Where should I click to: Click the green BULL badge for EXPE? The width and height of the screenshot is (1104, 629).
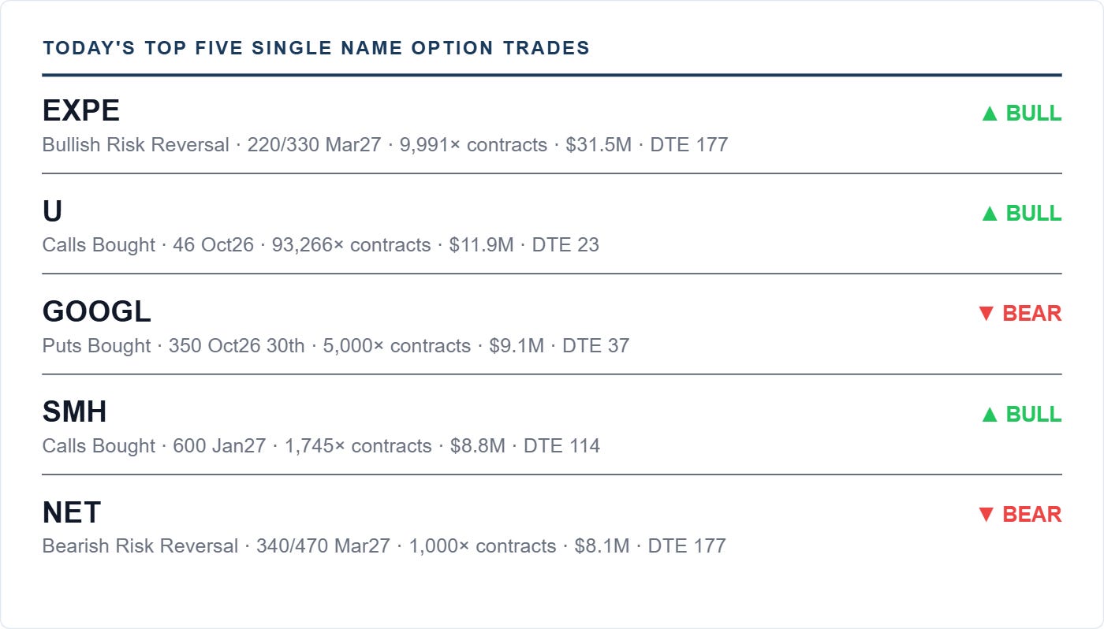point(1021,114)
